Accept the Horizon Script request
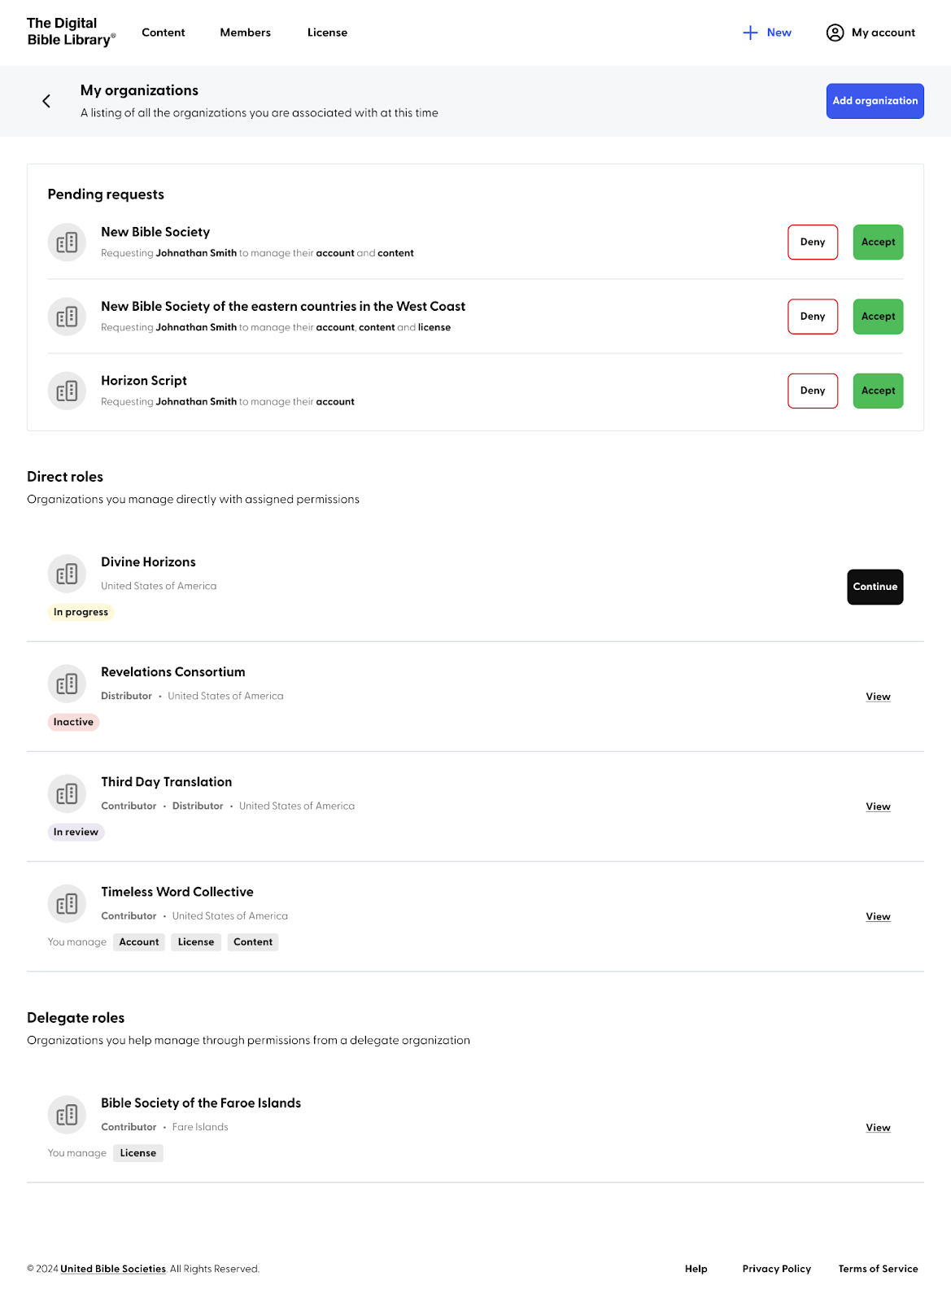Image resolution: width=951 pixels, height=1302 pixels. click(878, 391)
